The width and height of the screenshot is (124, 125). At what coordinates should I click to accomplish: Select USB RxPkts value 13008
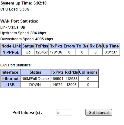point(71,85)
